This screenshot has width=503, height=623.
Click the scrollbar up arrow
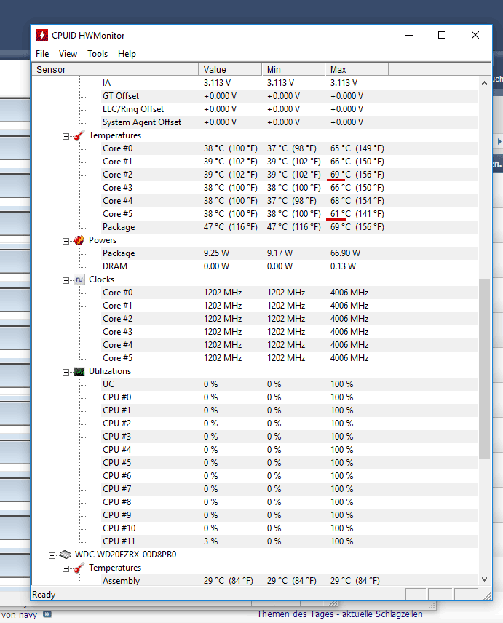pos(484,83)
